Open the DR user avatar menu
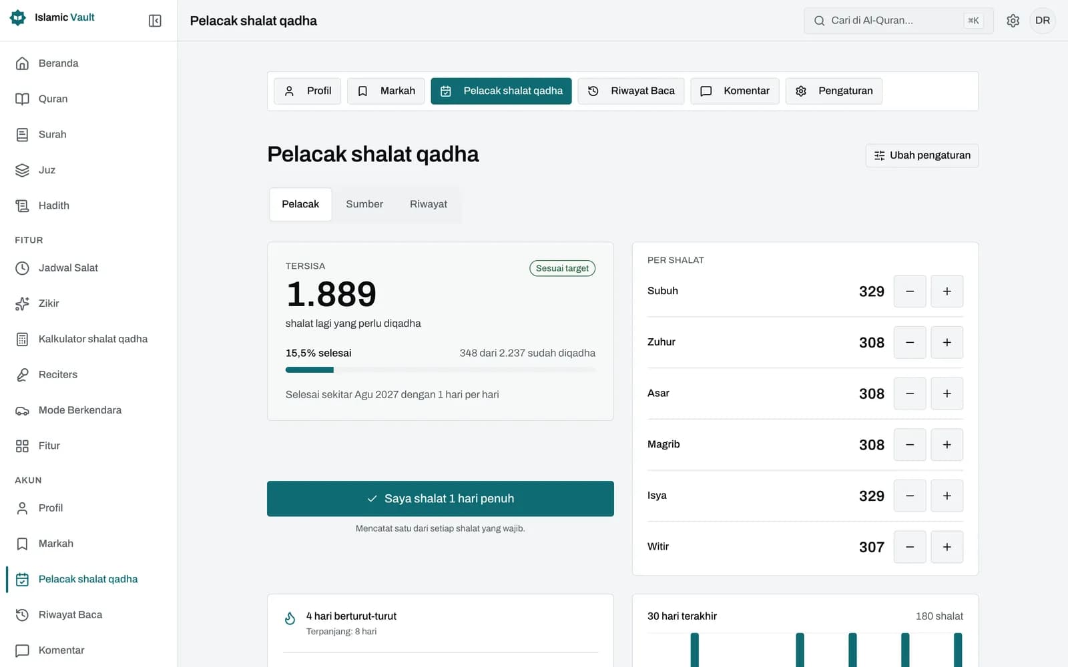The width and height of the screenshot is (1068, 667). 1042,21
